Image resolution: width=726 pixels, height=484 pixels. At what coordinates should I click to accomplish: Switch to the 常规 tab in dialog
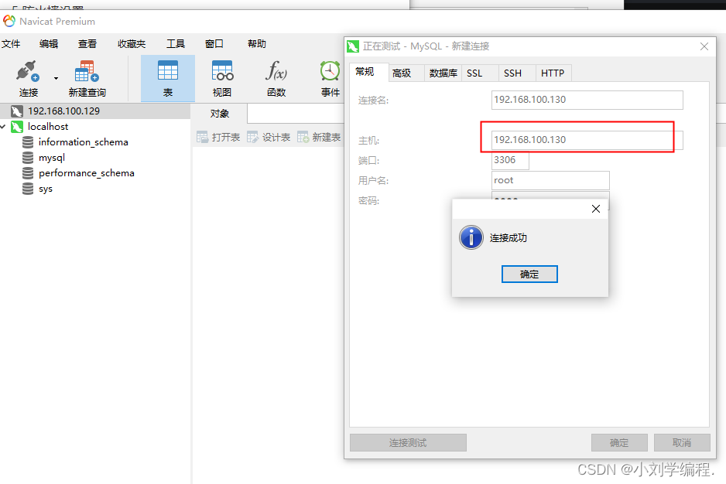(x=365, y=72)
